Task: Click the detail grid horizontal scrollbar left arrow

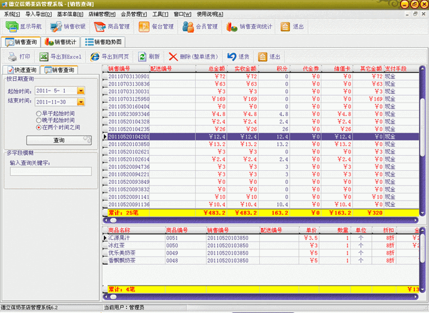Action: pyautogui.click(x=106, y=297)
